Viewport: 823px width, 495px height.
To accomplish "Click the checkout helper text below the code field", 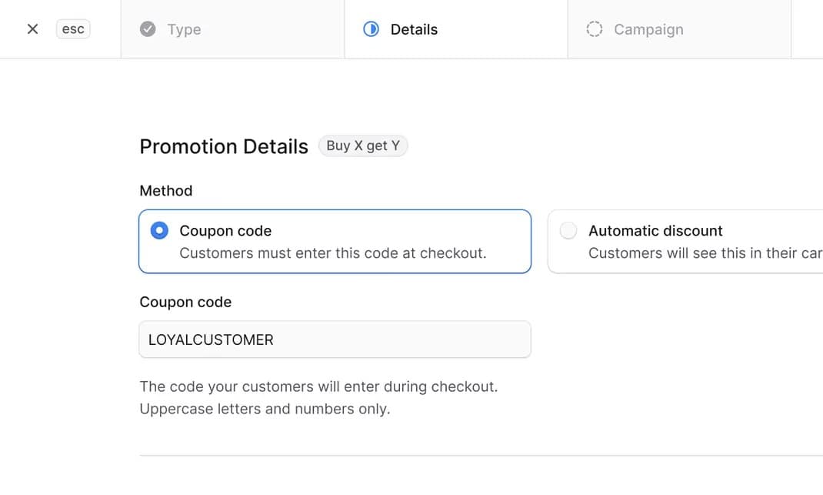I will click(319, 397).
